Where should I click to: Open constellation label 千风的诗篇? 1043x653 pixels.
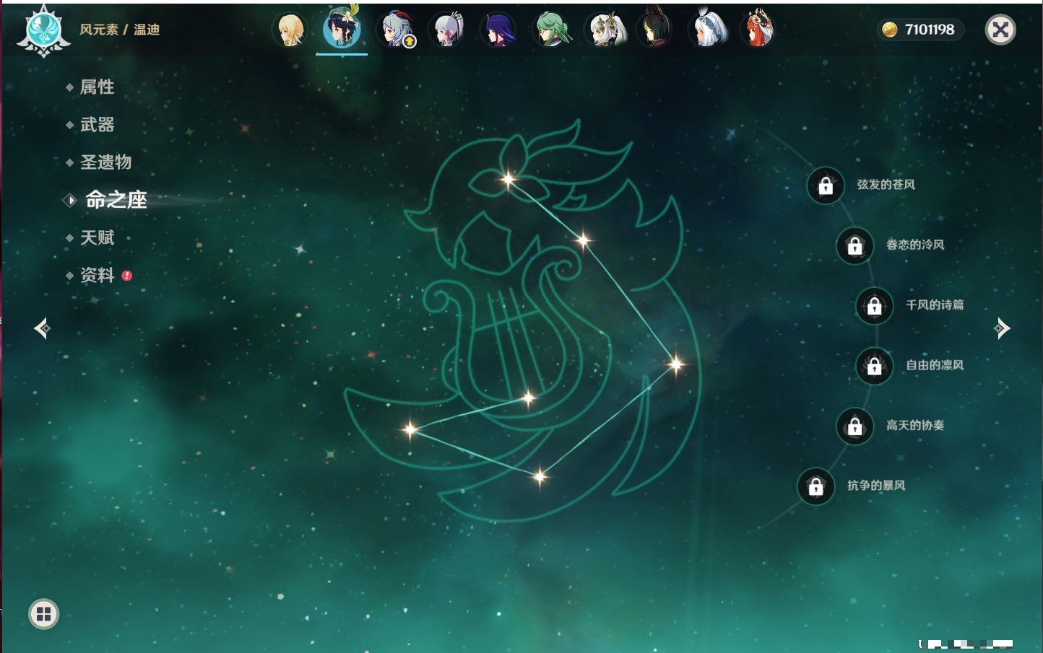(935, 305)
